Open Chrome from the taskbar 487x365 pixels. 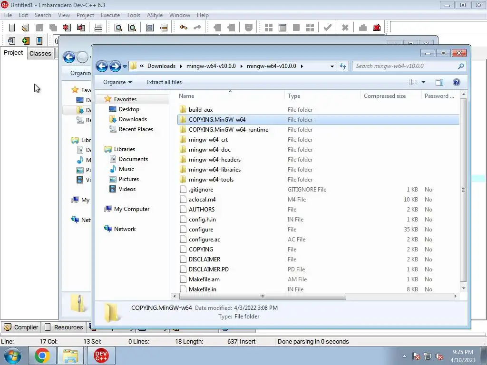[42, 355]
